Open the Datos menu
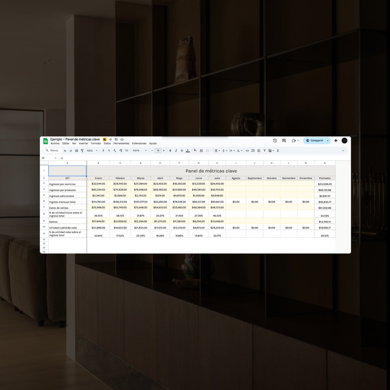The width and height of the screenshot is (390, 390). pos(107,144)
